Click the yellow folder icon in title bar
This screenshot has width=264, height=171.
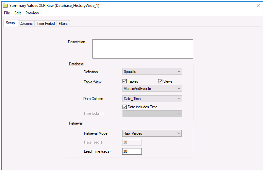click(x=5, y=6)
